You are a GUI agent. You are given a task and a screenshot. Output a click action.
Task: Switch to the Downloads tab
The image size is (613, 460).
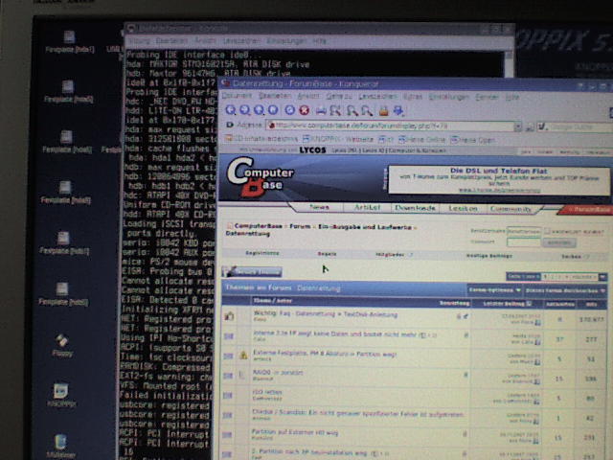coord(415,208)
